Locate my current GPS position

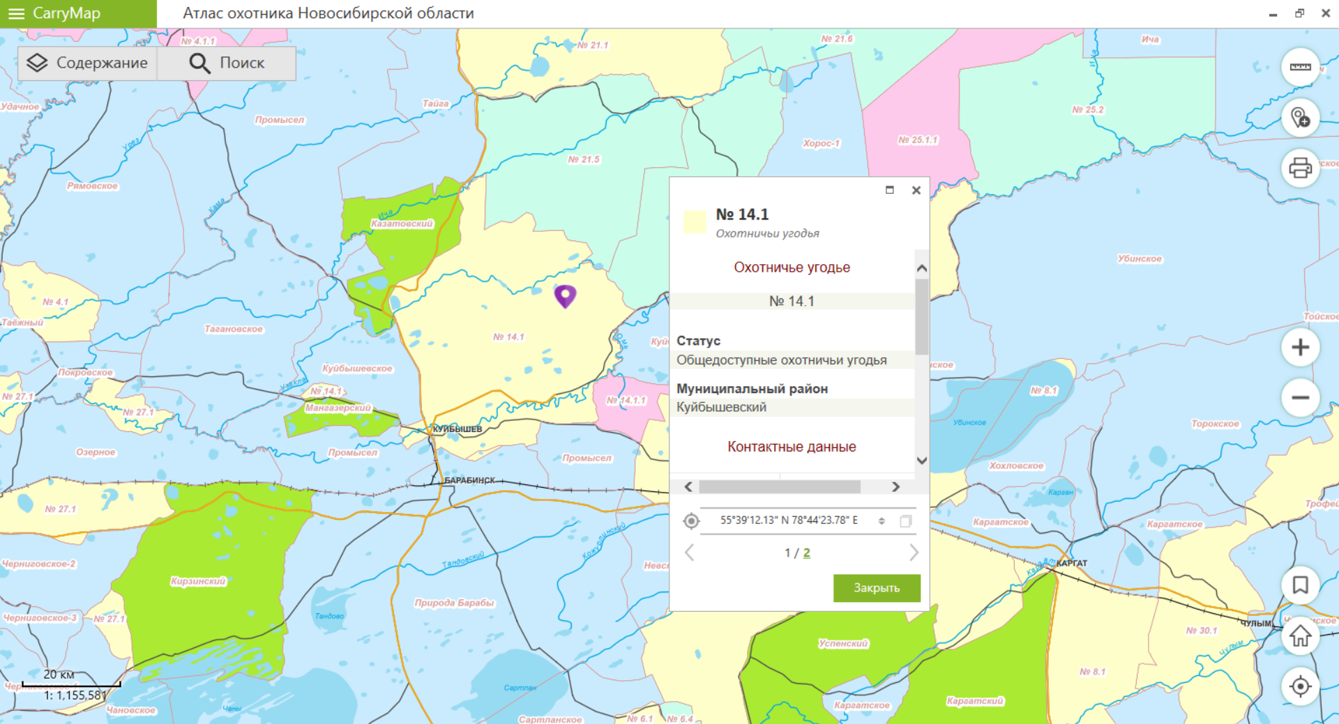1300,686
